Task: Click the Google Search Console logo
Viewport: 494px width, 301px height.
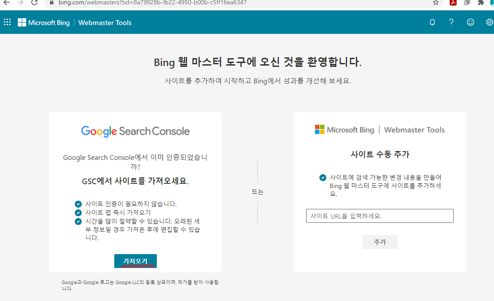Action: click(136, 131)
